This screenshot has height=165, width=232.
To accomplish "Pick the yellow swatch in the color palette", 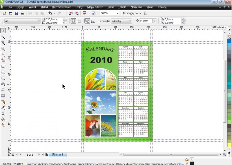I will point(229,145).
